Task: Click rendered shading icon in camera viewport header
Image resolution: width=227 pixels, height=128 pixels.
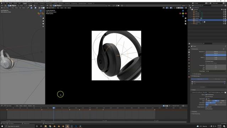Action: tap(182, 8)
